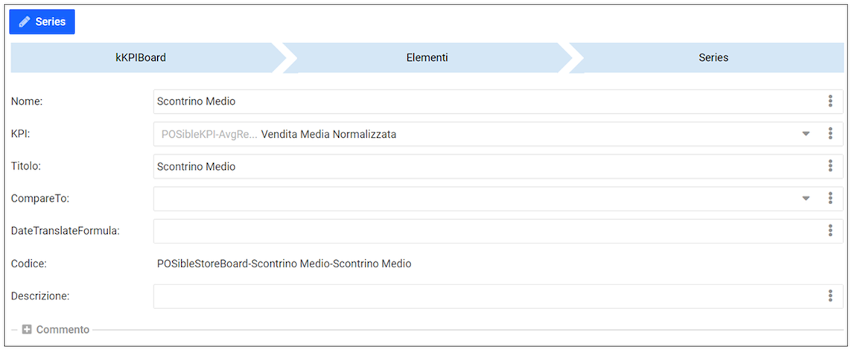Go to Elementi breadcrumb step
This screenshot has height=350, width=852.
(427, 57)
